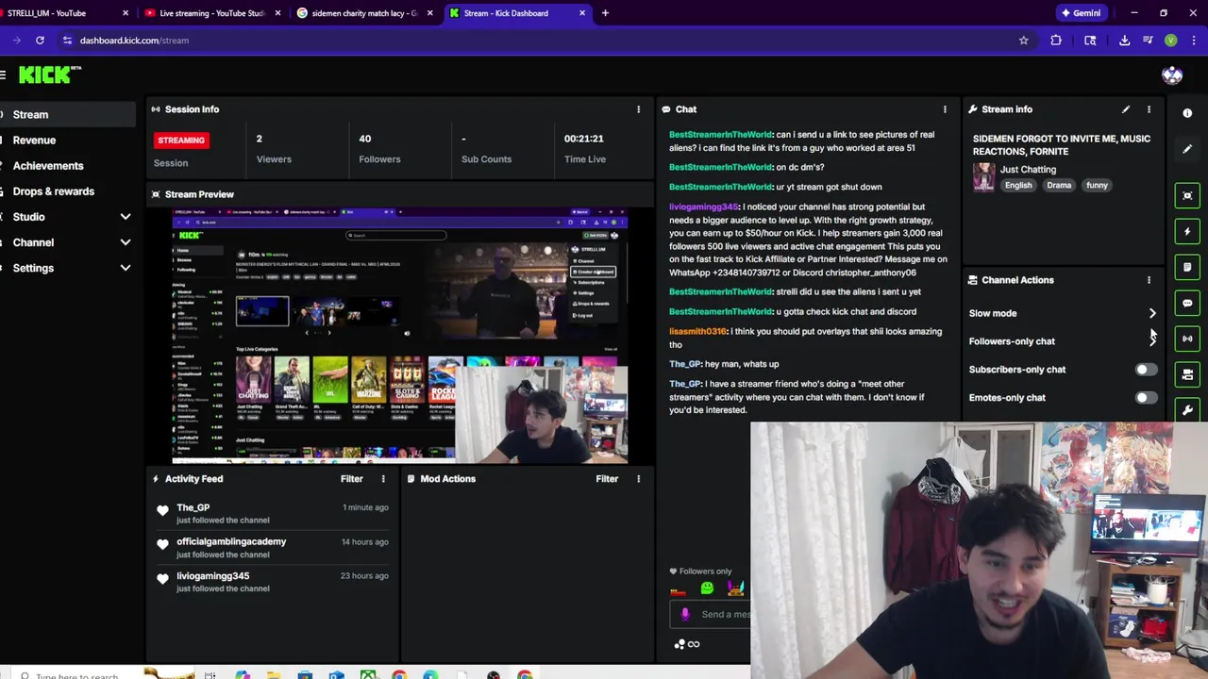This screenshot has width=1208, height=679.
Task: Click the funny tag in Stream info
Action: 1097,186
